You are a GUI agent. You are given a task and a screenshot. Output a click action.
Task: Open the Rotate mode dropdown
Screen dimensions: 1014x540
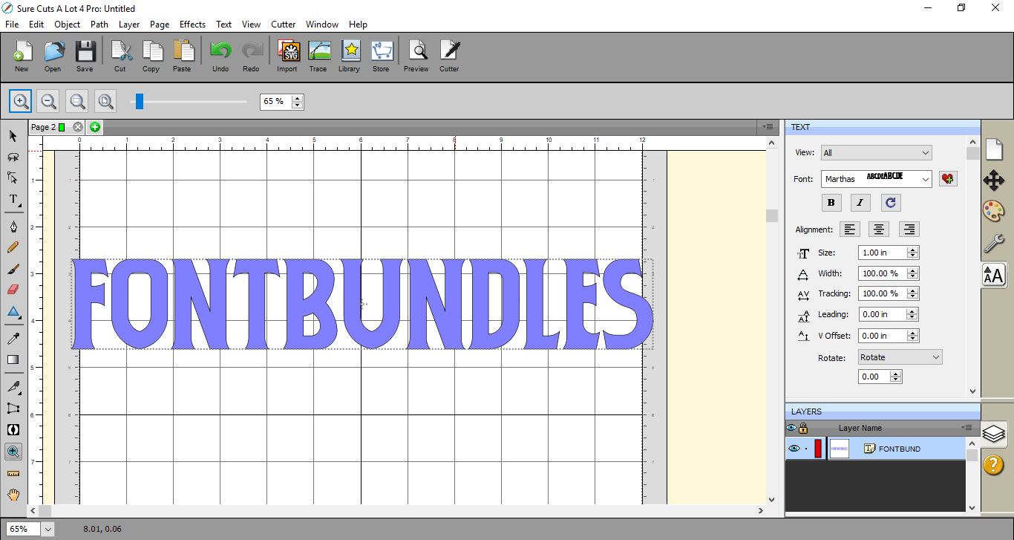click(x=900, y=357)
